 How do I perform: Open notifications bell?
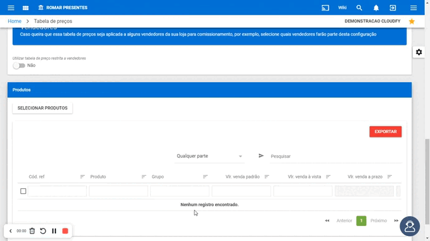click(x=376, y=8)
